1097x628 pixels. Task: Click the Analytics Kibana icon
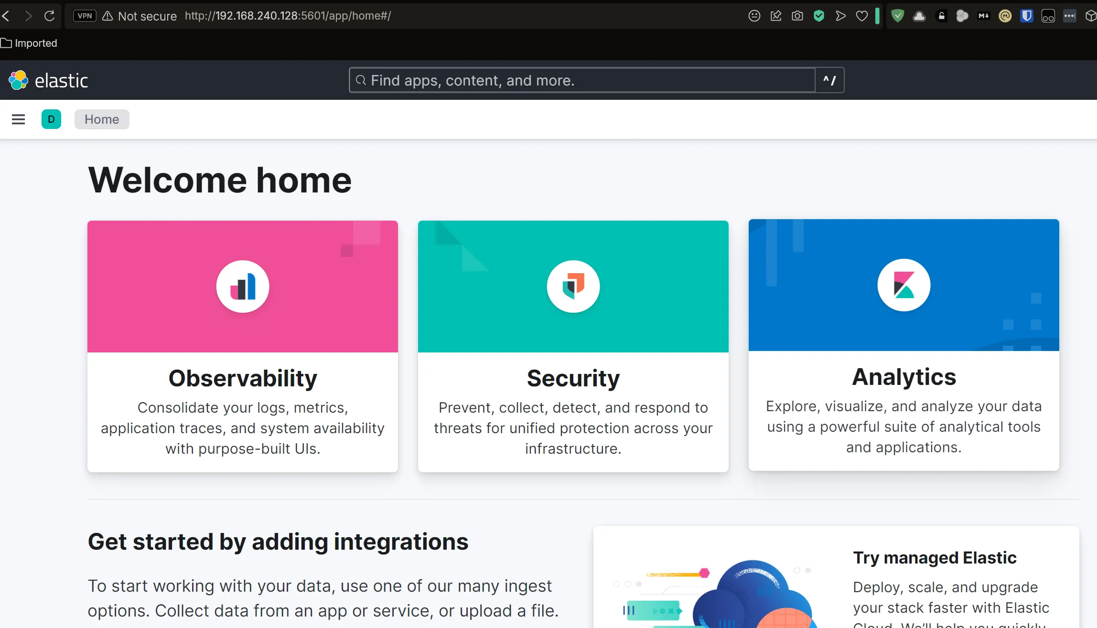click(903, 285)
